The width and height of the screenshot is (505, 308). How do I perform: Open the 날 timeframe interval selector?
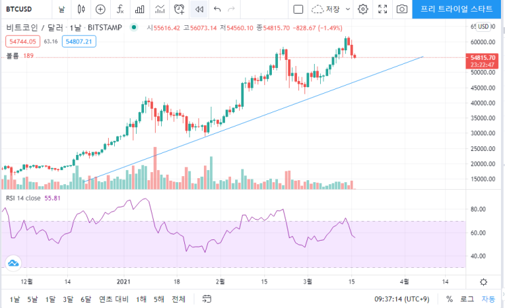click(62, 10)
